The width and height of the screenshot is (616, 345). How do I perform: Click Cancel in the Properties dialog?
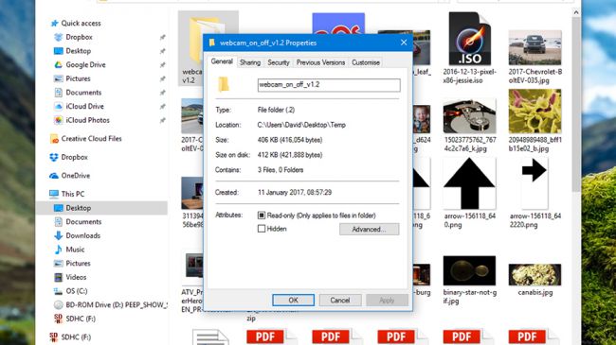[340, 300]
